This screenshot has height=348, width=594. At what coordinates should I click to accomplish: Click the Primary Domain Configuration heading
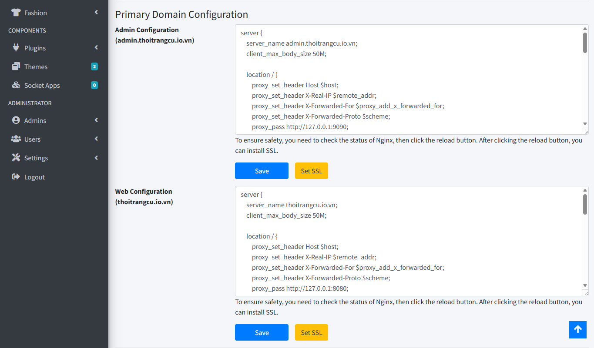pyautogui.click(x=181, y=14)
